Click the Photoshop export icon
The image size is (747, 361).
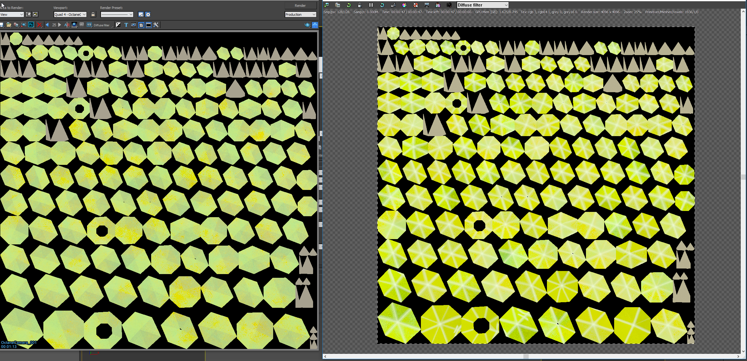click(31, 25)
